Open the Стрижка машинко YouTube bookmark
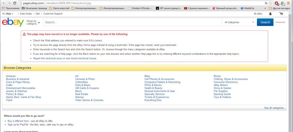Viewport: 293px width, 132px height. coord(197,8)
